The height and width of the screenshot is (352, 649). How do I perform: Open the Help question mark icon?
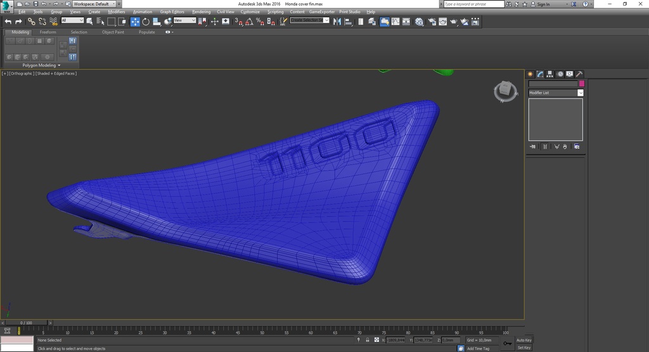point(585,4)
